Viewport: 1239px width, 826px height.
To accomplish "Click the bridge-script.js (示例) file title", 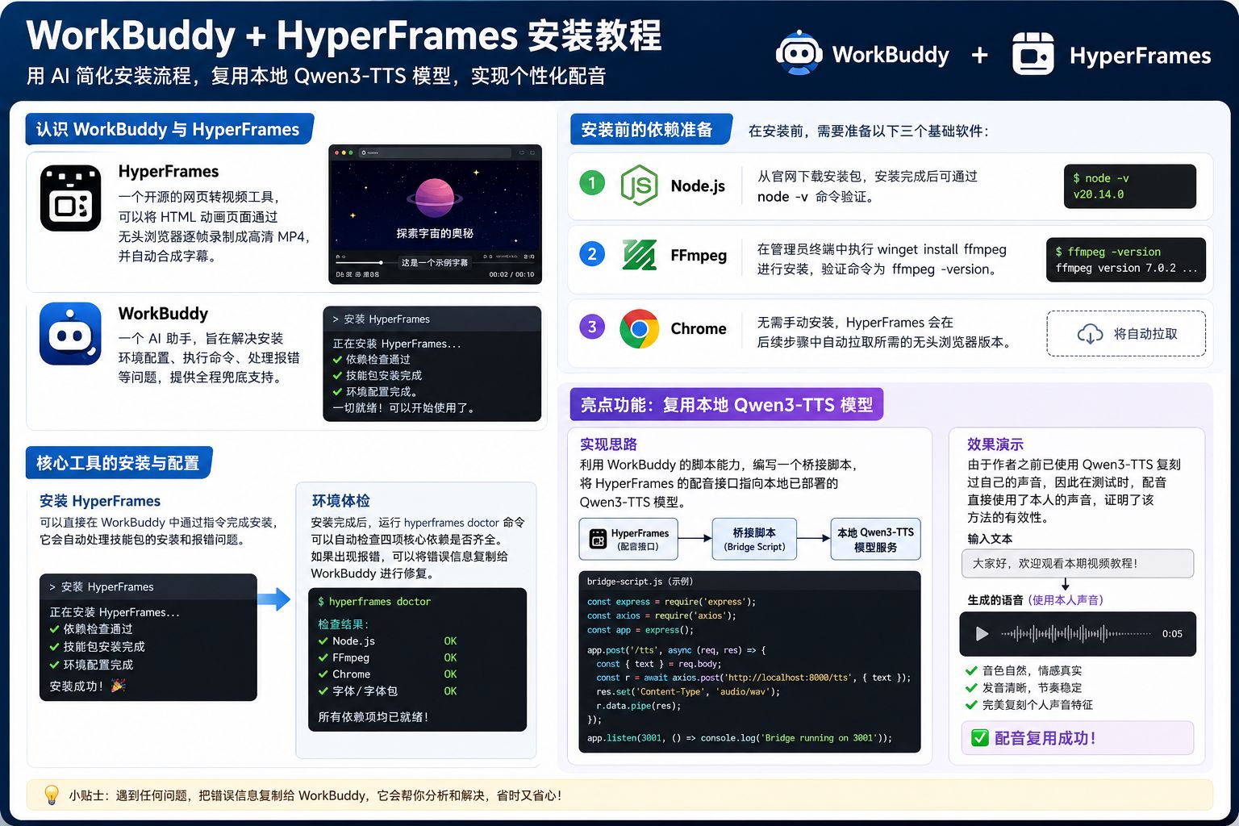I will pyautogui.click(x=640, y=581).
